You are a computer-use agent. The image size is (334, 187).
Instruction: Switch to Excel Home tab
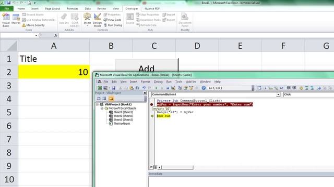click(21, 9)
